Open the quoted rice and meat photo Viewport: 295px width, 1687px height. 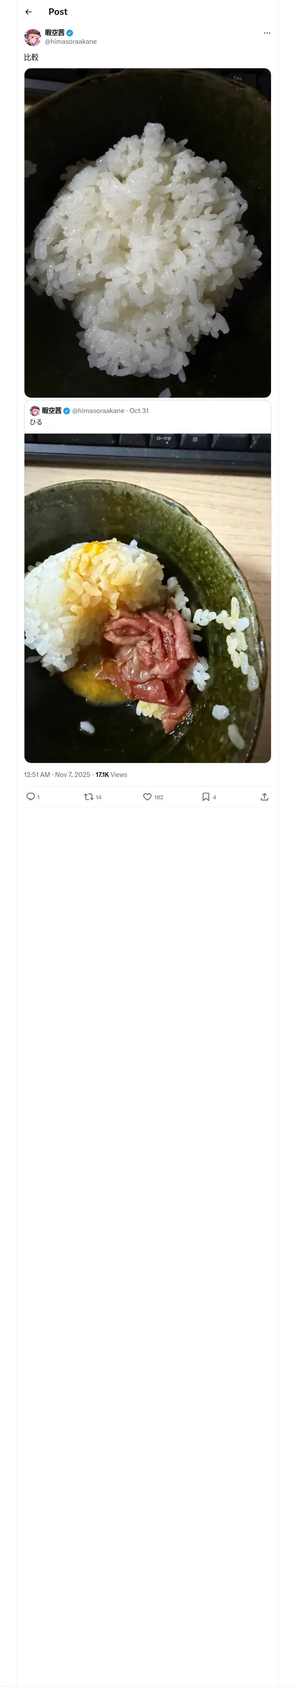[x=147, y=597]
